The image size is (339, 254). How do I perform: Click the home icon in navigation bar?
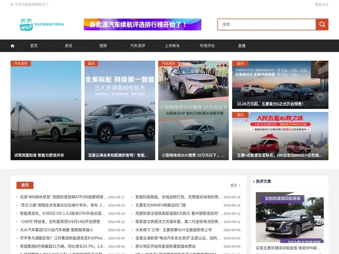pos(12,46)
